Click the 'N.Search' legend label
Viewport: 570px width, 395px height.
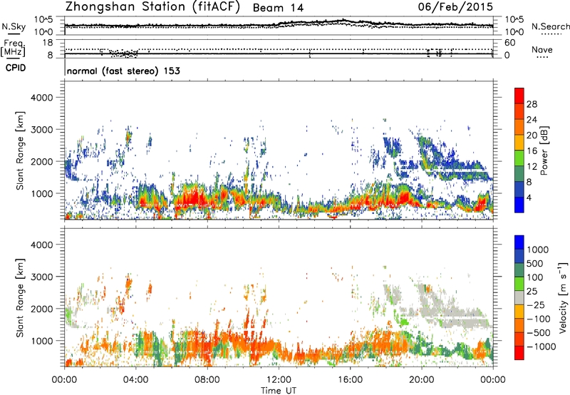point(550,26)
